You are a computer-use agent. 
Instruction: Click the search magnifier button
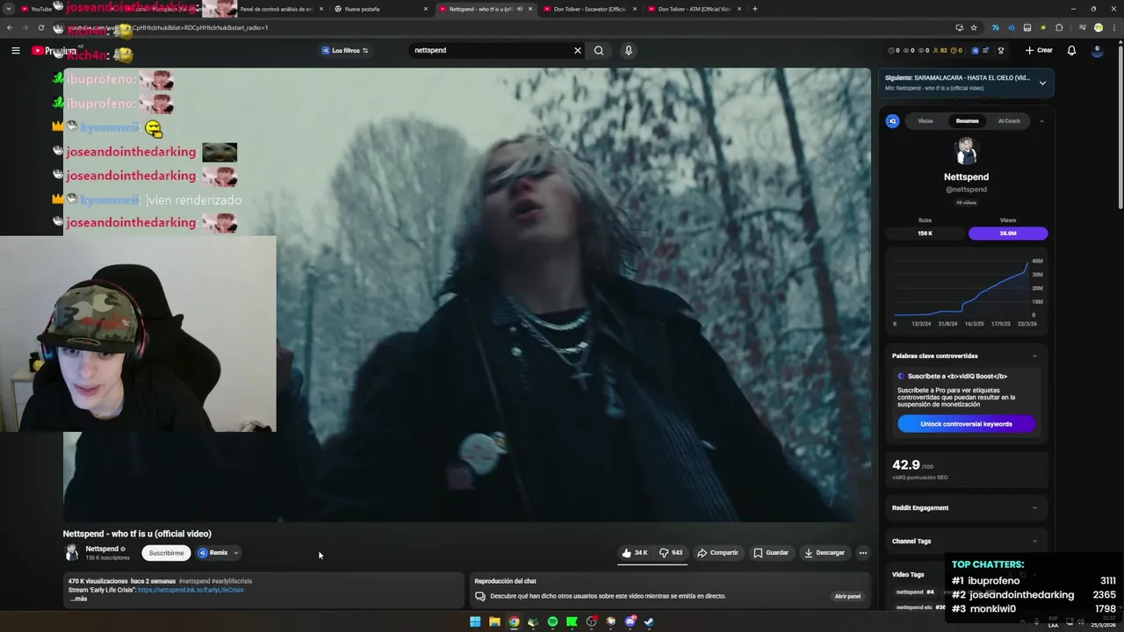(x=599, y=50)
